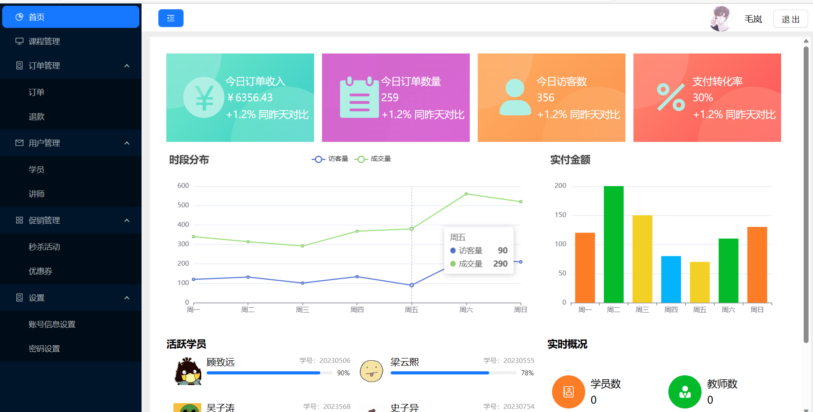Image resolution: width=813 pixels, height=412 pixels.
Task: Click the green 周六 bar in 实付金额 chart
Action: tap(729, 271)
